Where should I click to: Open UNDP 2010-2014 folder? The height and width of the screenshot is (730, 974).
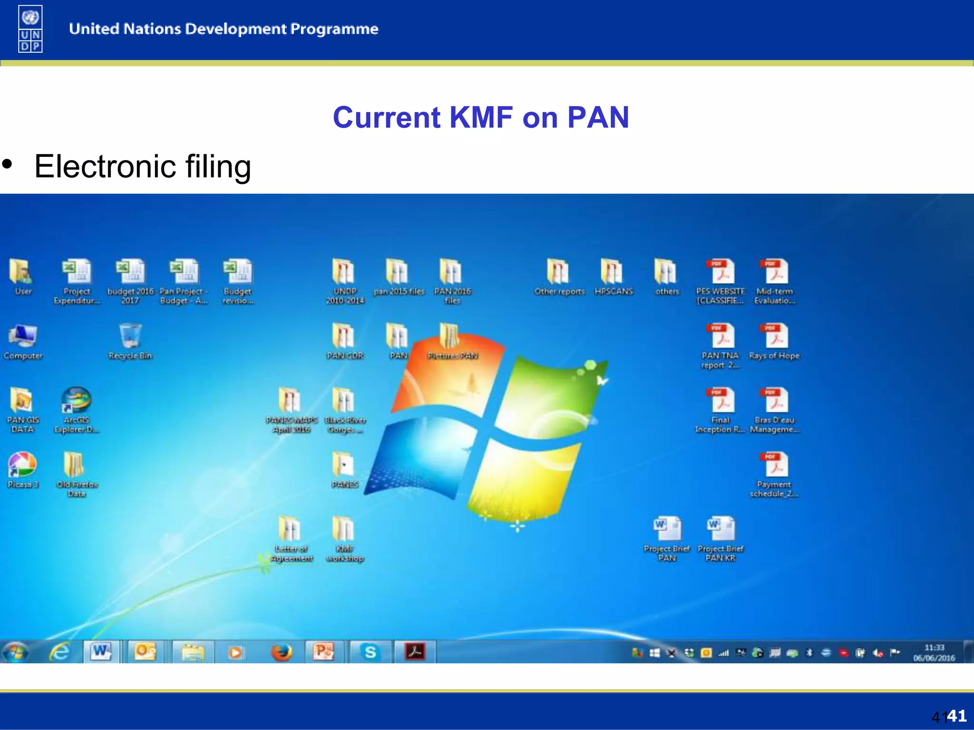(x=344, y=271)
